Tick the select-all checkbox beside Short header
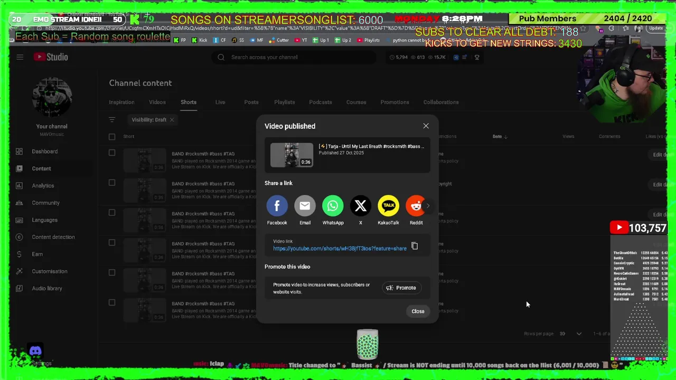676x380 pixels. tap(112, 137)
